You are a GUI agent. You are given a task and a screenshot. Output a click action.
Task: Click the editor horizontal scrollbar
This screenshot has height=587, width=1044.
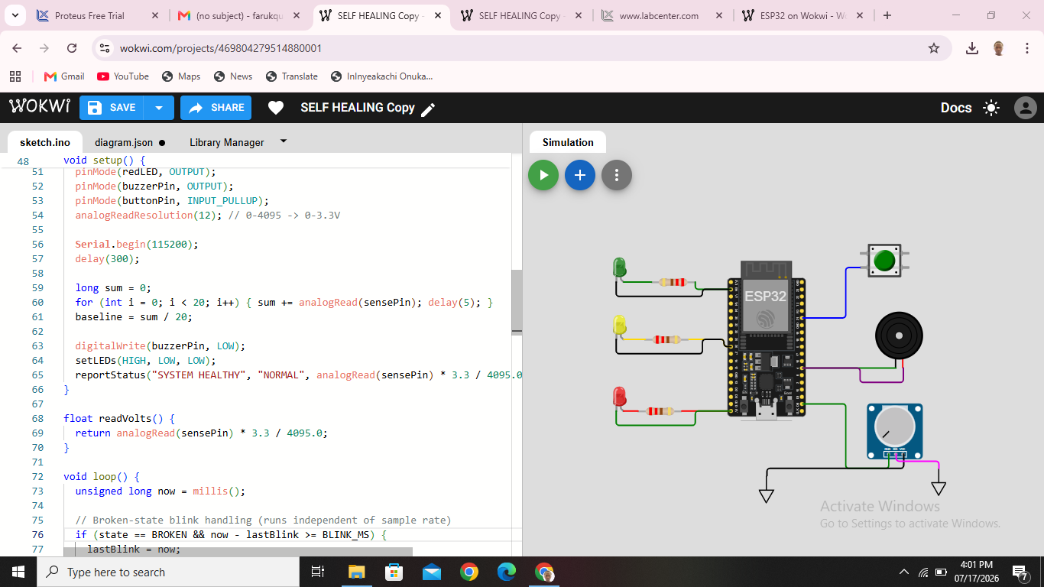(x=238, y=551)
